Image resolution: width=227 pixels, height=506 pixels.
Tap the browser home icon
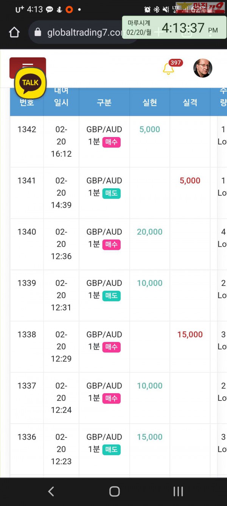14,32
